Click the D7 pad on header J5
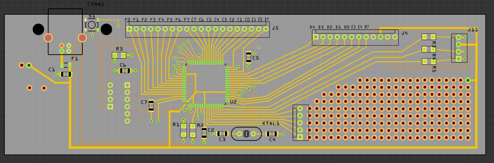494x163 pixels. click(x=266, y=29)
